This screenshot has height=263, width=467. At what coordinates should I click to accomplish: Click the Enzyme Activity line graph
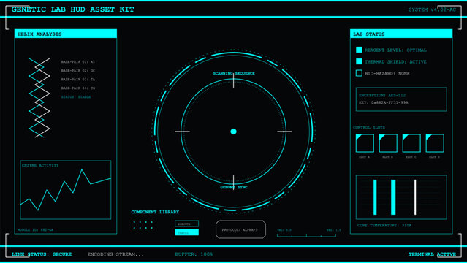point(66,190)
